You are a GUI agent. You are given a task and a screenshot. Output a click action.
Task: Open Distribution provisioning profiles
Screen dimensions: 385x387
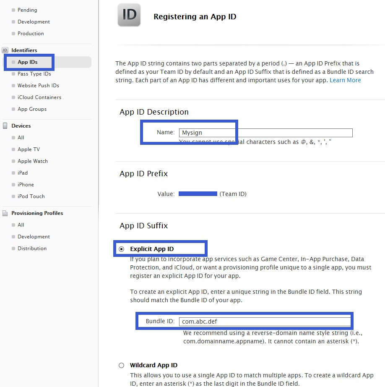click(32, 248)
